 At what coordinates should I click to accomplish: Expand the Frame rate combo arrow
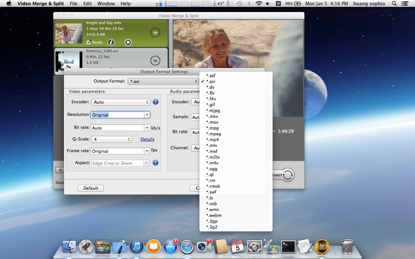[x=147, y=151]
